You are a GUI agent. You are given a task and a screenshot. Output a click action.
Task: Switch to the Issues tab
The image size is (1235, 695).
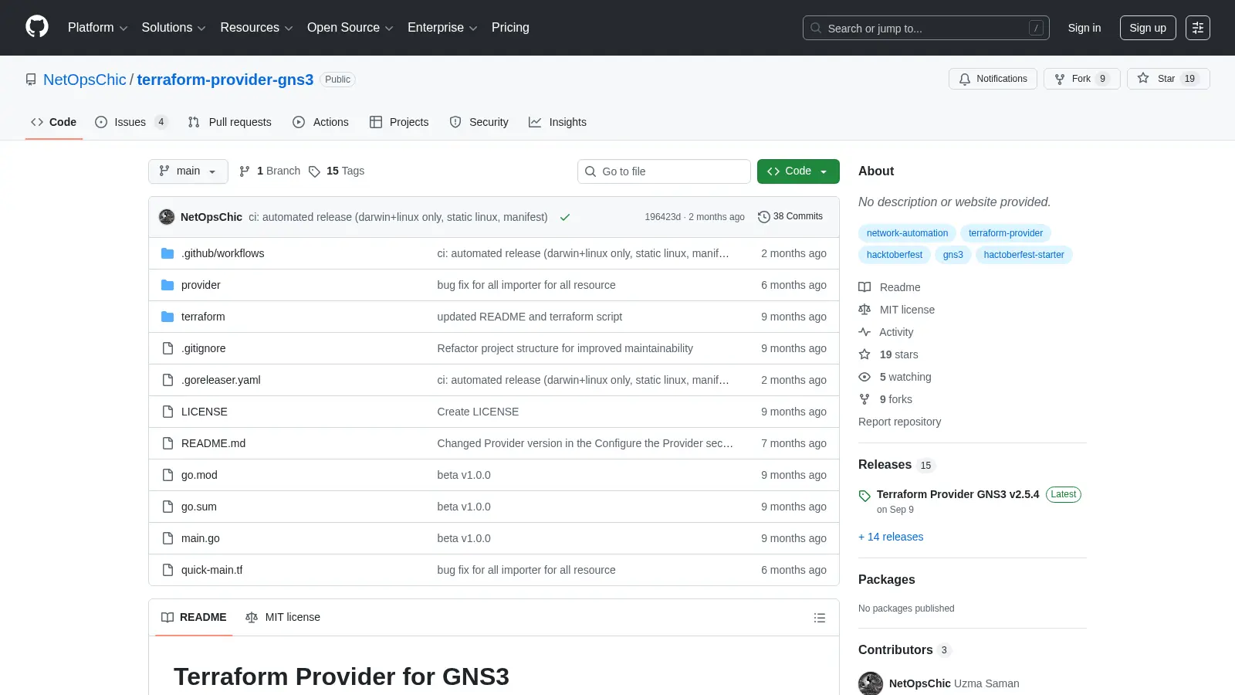tap(131, 122)
